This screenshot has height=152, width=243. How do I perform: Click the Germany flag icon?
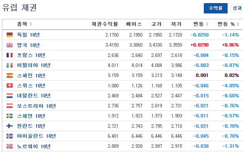10,35
